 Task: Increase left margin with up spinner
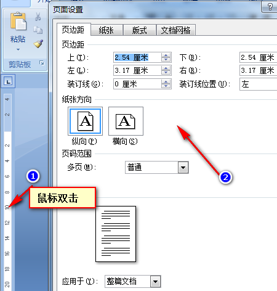[x=166, y=68]
